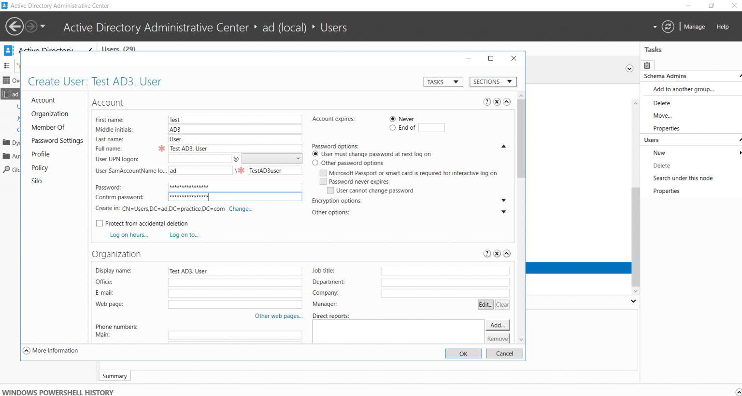Go to Member Of section
The width and height of the screenshot is (742, 396).
coord(48,127)
